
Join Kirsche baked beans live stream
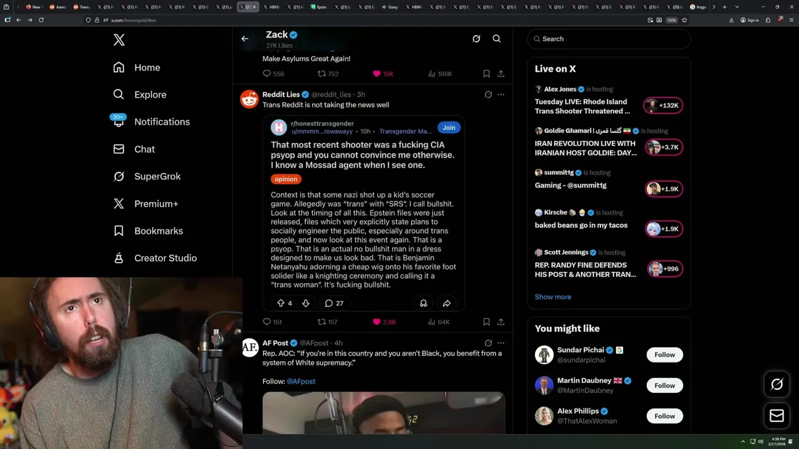pyautogui.click(x=664, y=229)
